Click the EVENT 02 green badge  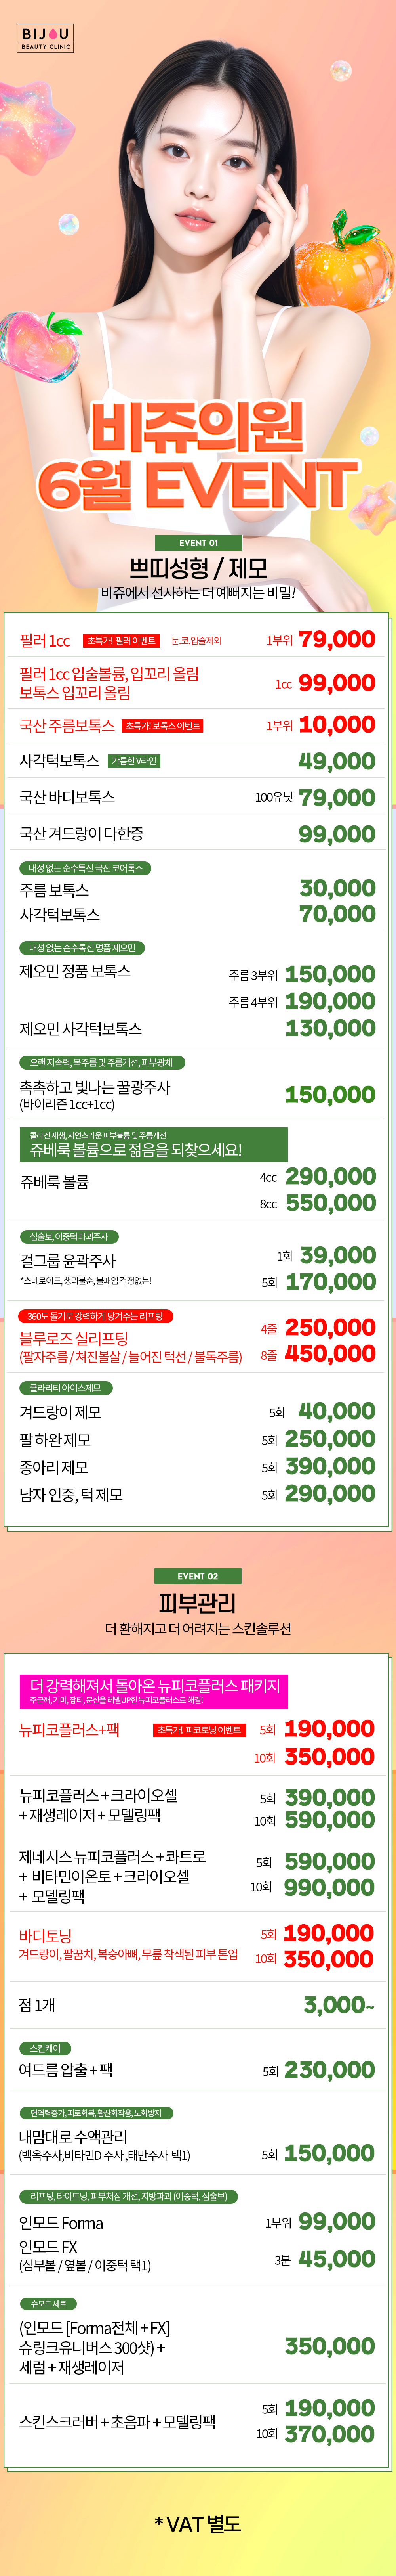point(198,1576)
